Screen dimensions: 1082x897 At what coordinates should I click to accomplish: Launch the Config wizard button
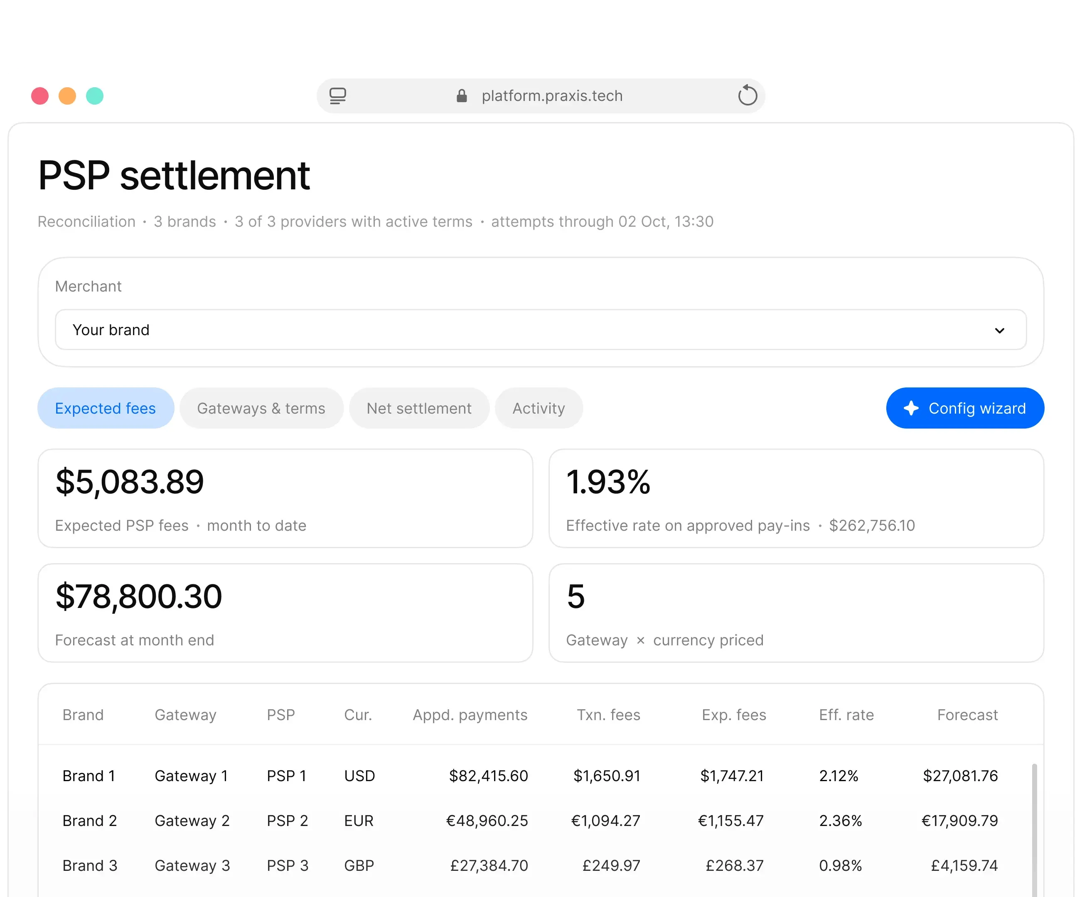tap(964, 408)
